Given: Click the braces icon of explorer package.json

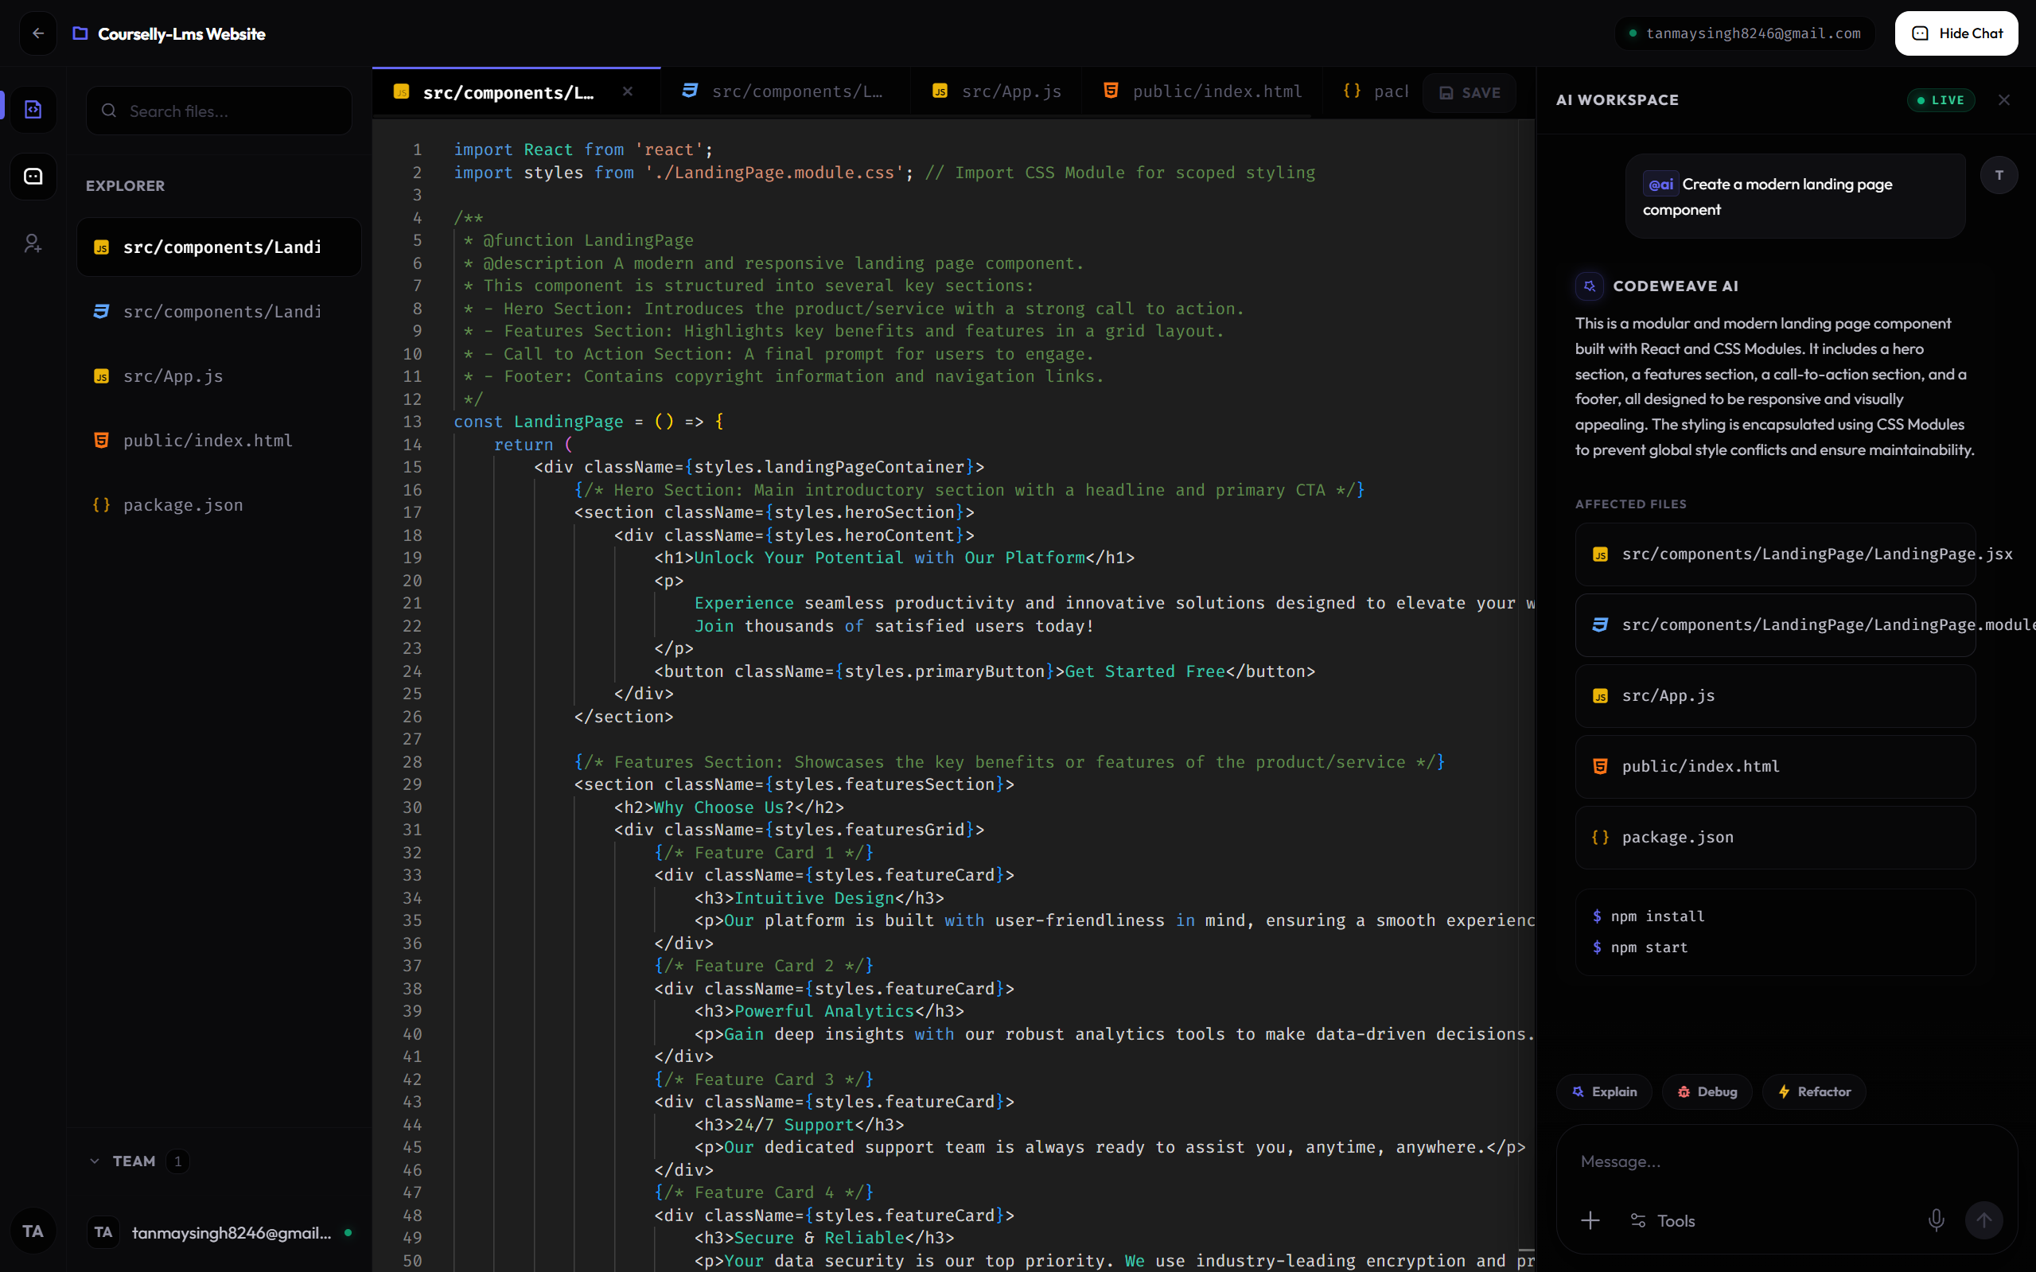Looking at the screenshot, I should coord(101,505).
